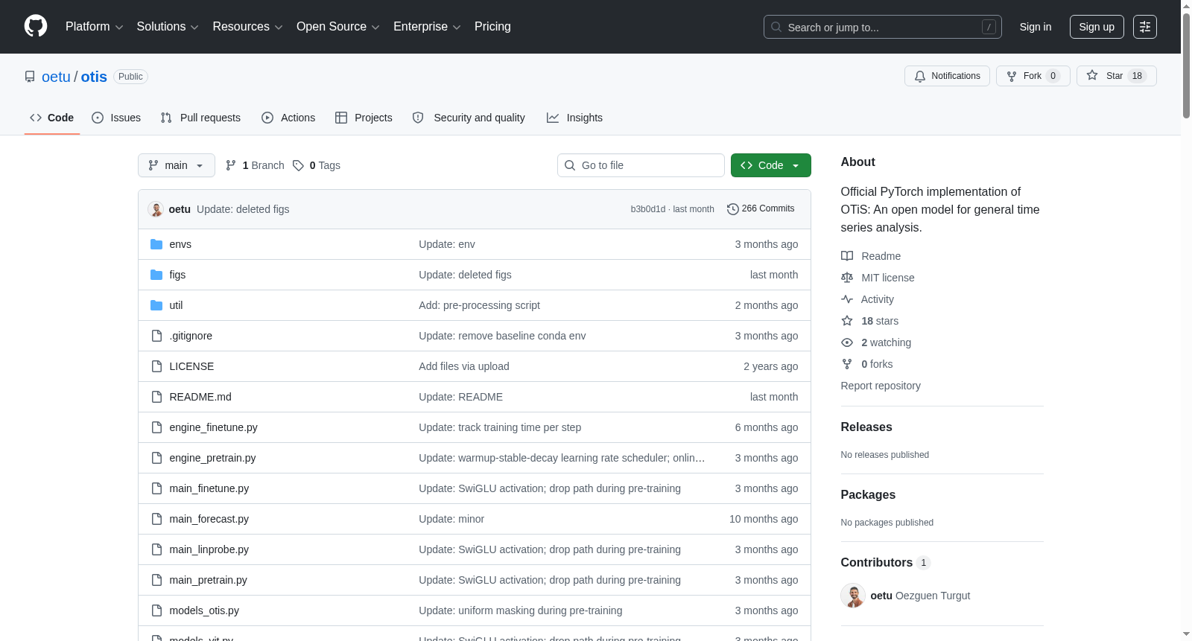Click the Notifications bell button
This screenshot has width=1192, height=641.
point(947,76)
